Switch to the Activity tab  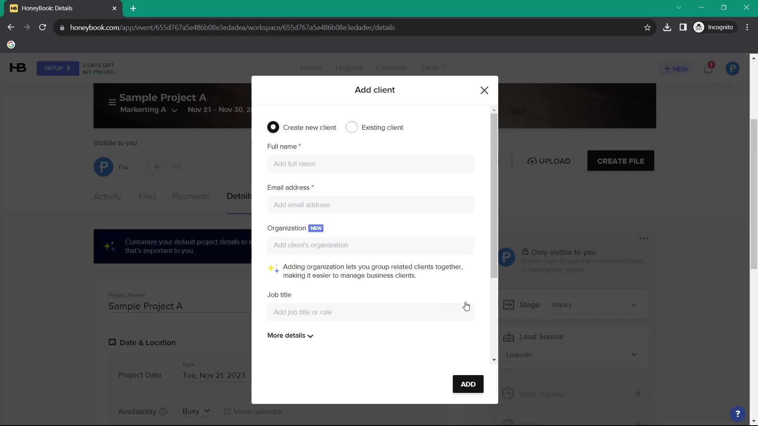click(107, 196)
